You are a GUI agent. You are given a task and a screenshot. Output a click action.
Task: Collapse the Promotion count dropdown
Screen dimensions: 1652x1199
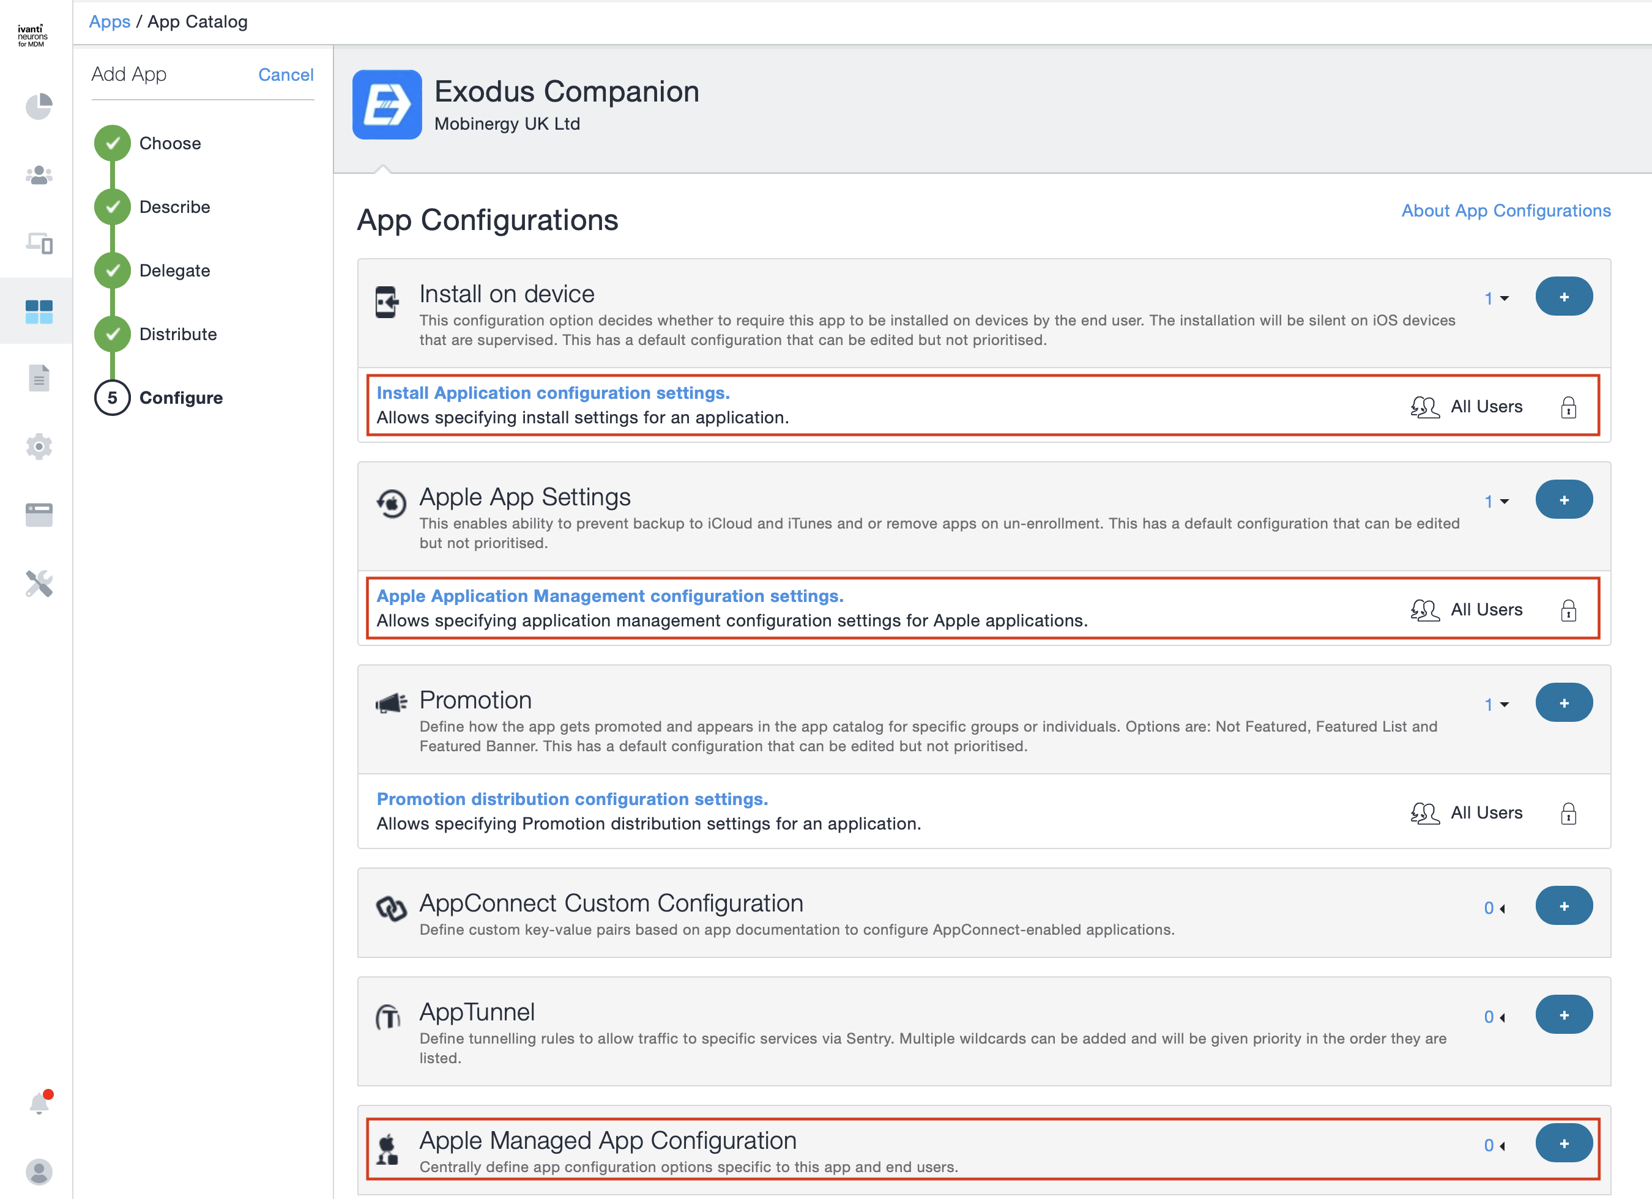point(1496,704)
